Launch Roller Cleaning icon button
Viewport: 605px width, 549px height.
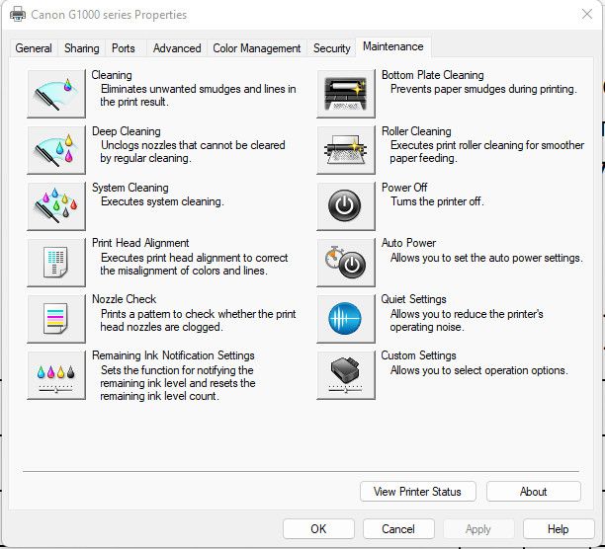click(346, 148)
